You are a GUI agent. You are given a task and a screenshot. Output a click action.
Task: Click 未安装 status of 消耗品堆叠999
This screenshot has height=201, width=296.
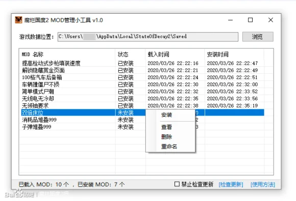click(x=126, y=120)
